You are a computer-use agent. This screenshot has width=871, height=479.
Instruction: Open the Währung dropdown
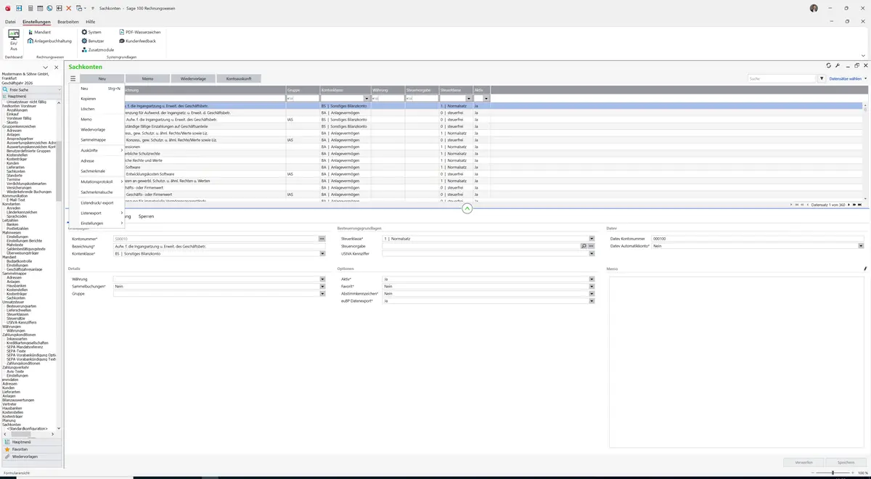(x=322, y=279)
